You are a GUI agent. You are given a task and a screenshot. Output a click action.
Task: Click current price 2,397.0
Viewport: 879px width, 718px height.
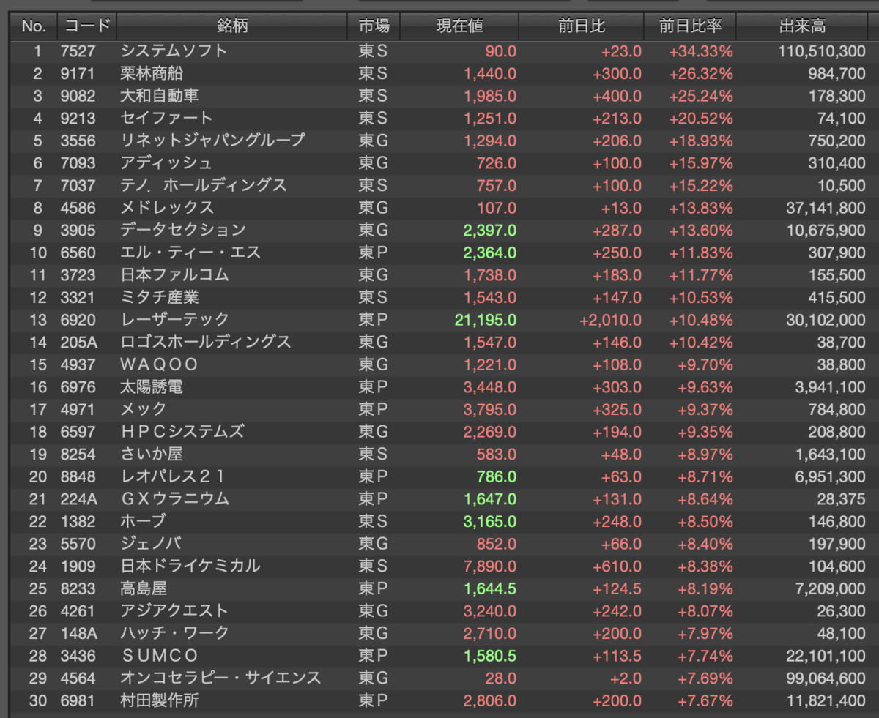[490, 230]
